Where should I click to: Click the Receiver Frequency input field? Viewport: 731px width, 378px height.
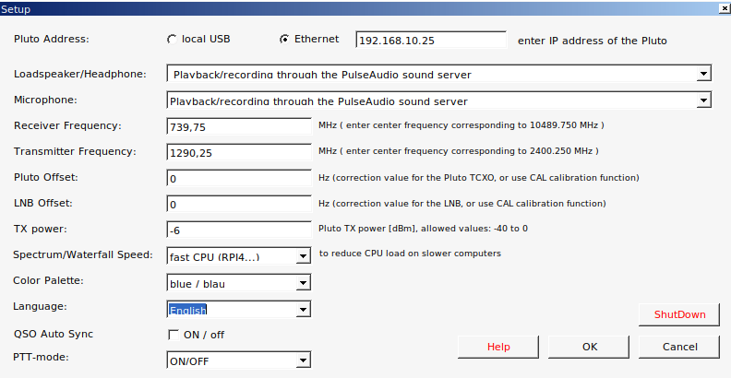(239, 126)
